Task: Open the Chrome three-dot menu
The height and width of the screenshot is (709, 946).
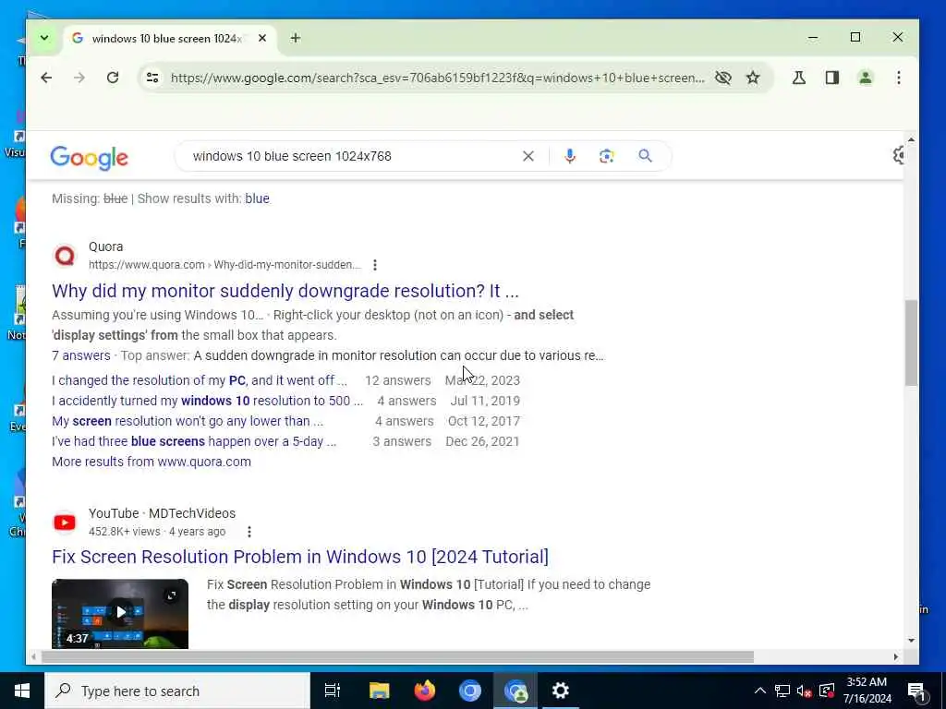Action: (898, 78)
